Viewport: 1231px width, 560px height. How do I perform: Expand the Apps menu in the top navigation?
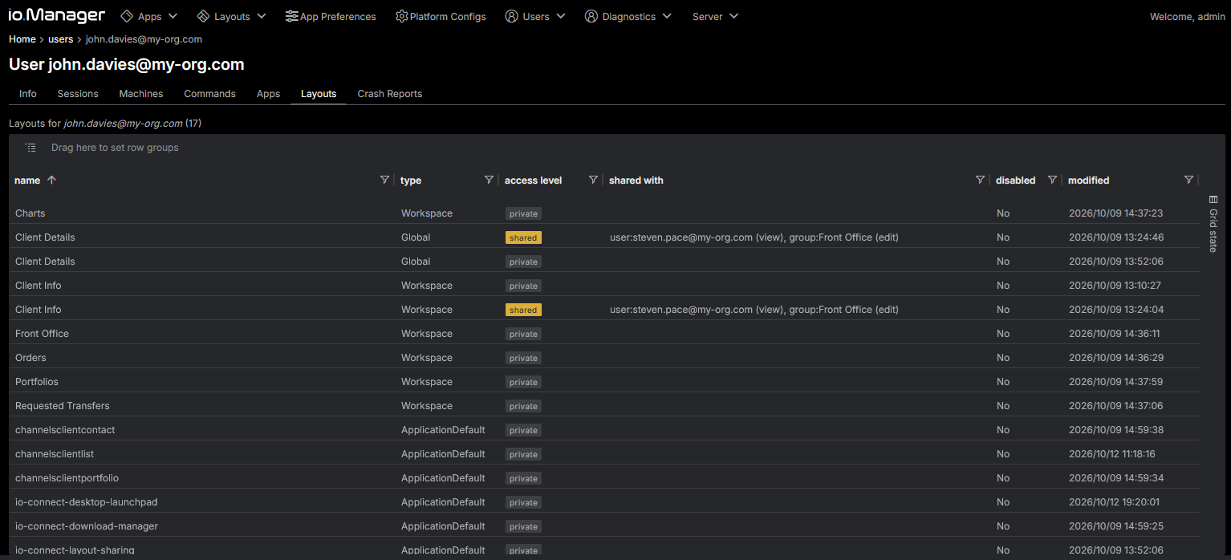(x=149, y=16)
